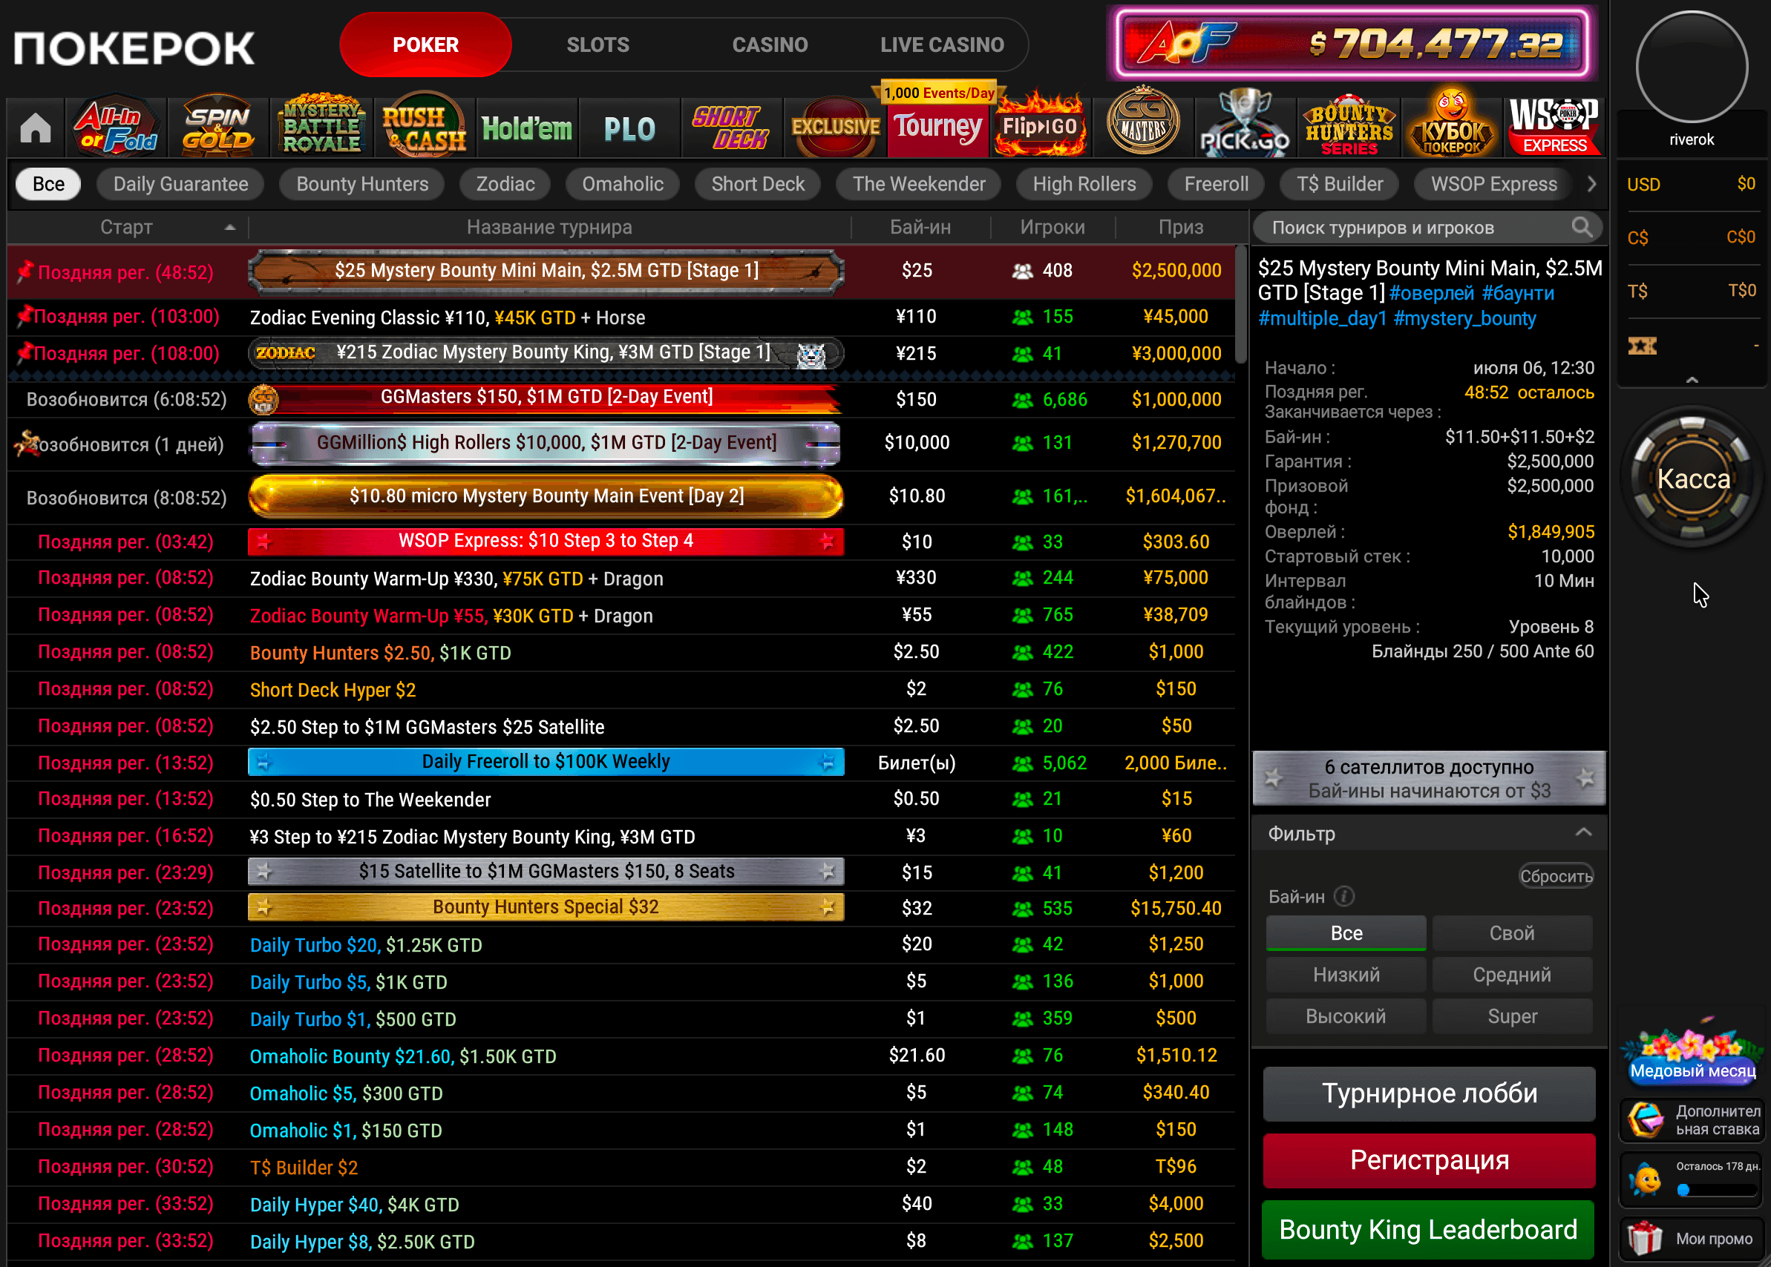Select the Свой buy-in filter
This screenshot has width=1771, height=1267.
[x=1512, y=933]
